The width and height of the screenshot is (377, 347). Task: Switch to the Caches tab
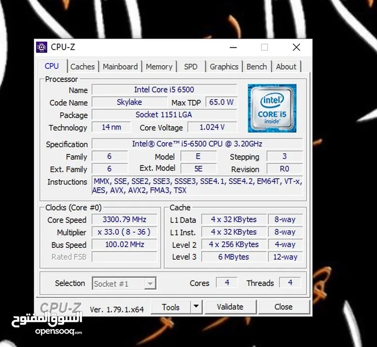coord(82,67)
